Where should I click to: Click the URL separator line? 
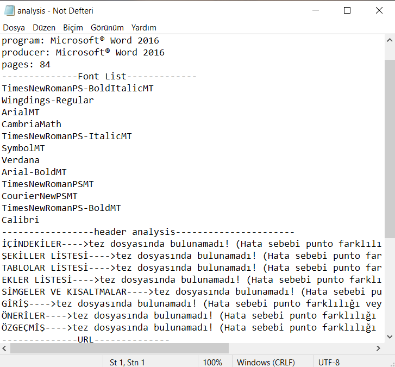click(86, 339)
